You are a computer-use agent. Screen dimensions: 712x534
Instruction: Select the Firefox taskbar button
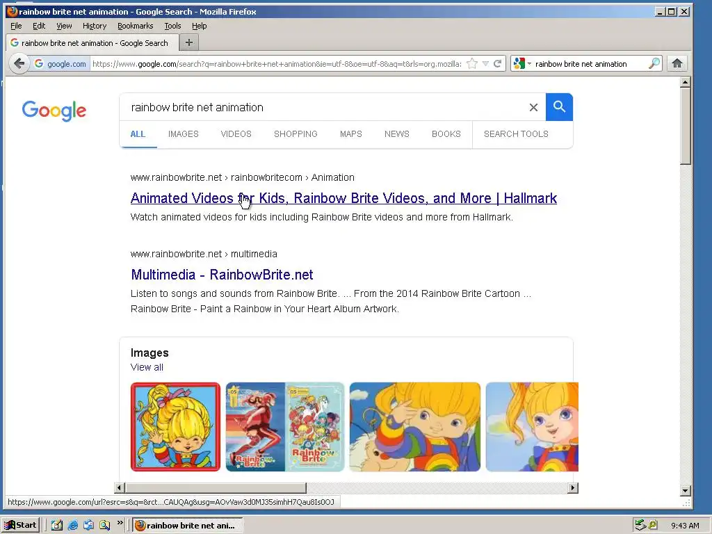tap(188, 526)
